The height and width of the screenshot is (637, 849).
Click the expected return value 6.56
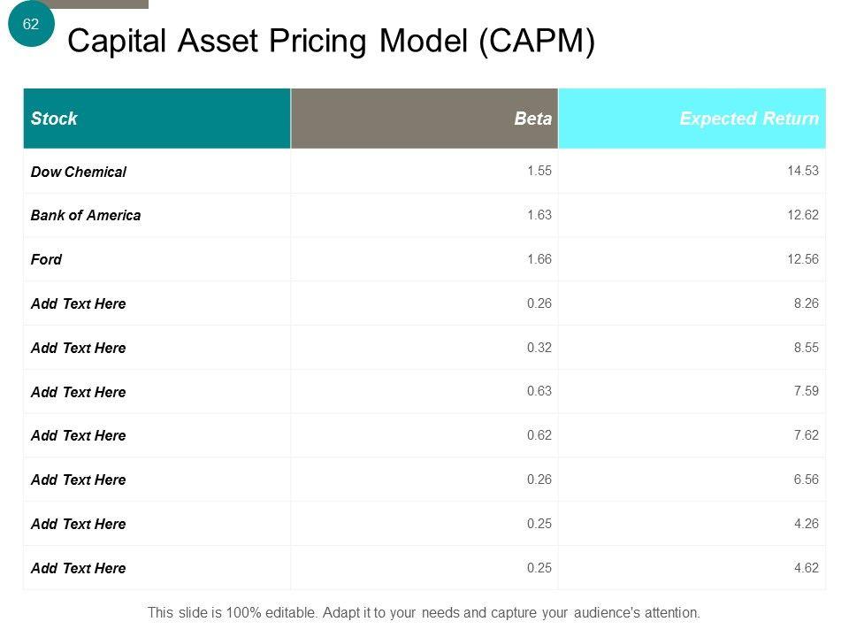click(806, 480)
